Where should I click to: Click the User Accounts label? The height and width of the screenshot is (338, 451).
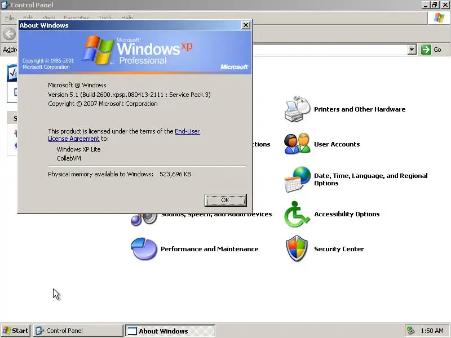pos(337,144)
